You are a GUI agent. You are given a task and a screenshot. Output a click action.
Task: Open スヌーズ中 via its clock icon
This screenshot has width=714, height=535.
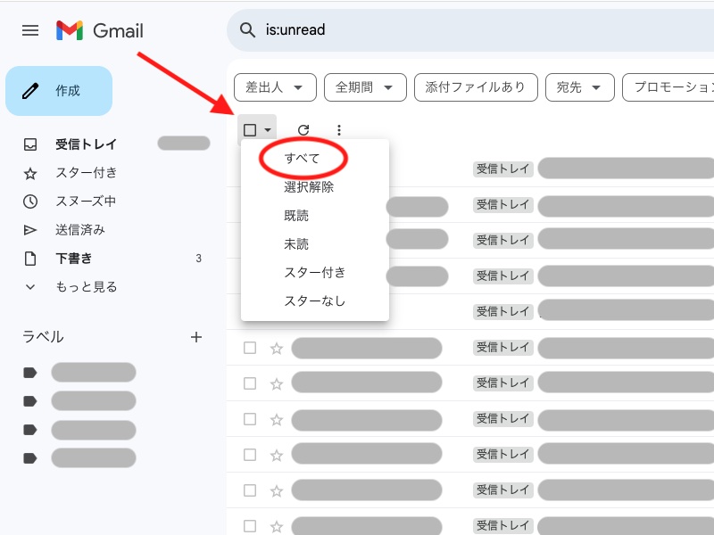coord(29,202)
